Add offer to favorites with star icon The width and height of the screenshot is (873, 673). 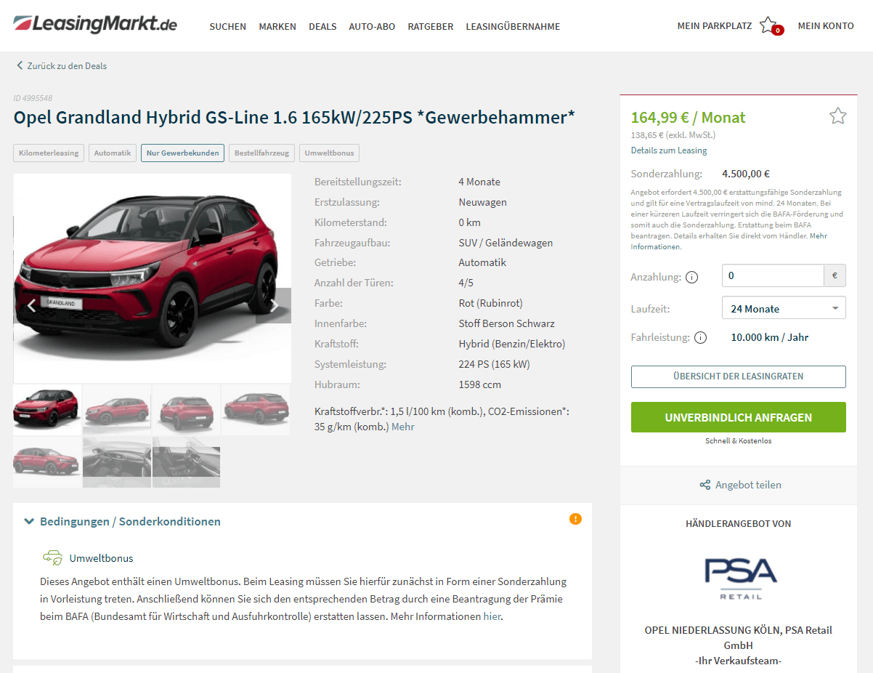tap(838, 116)
